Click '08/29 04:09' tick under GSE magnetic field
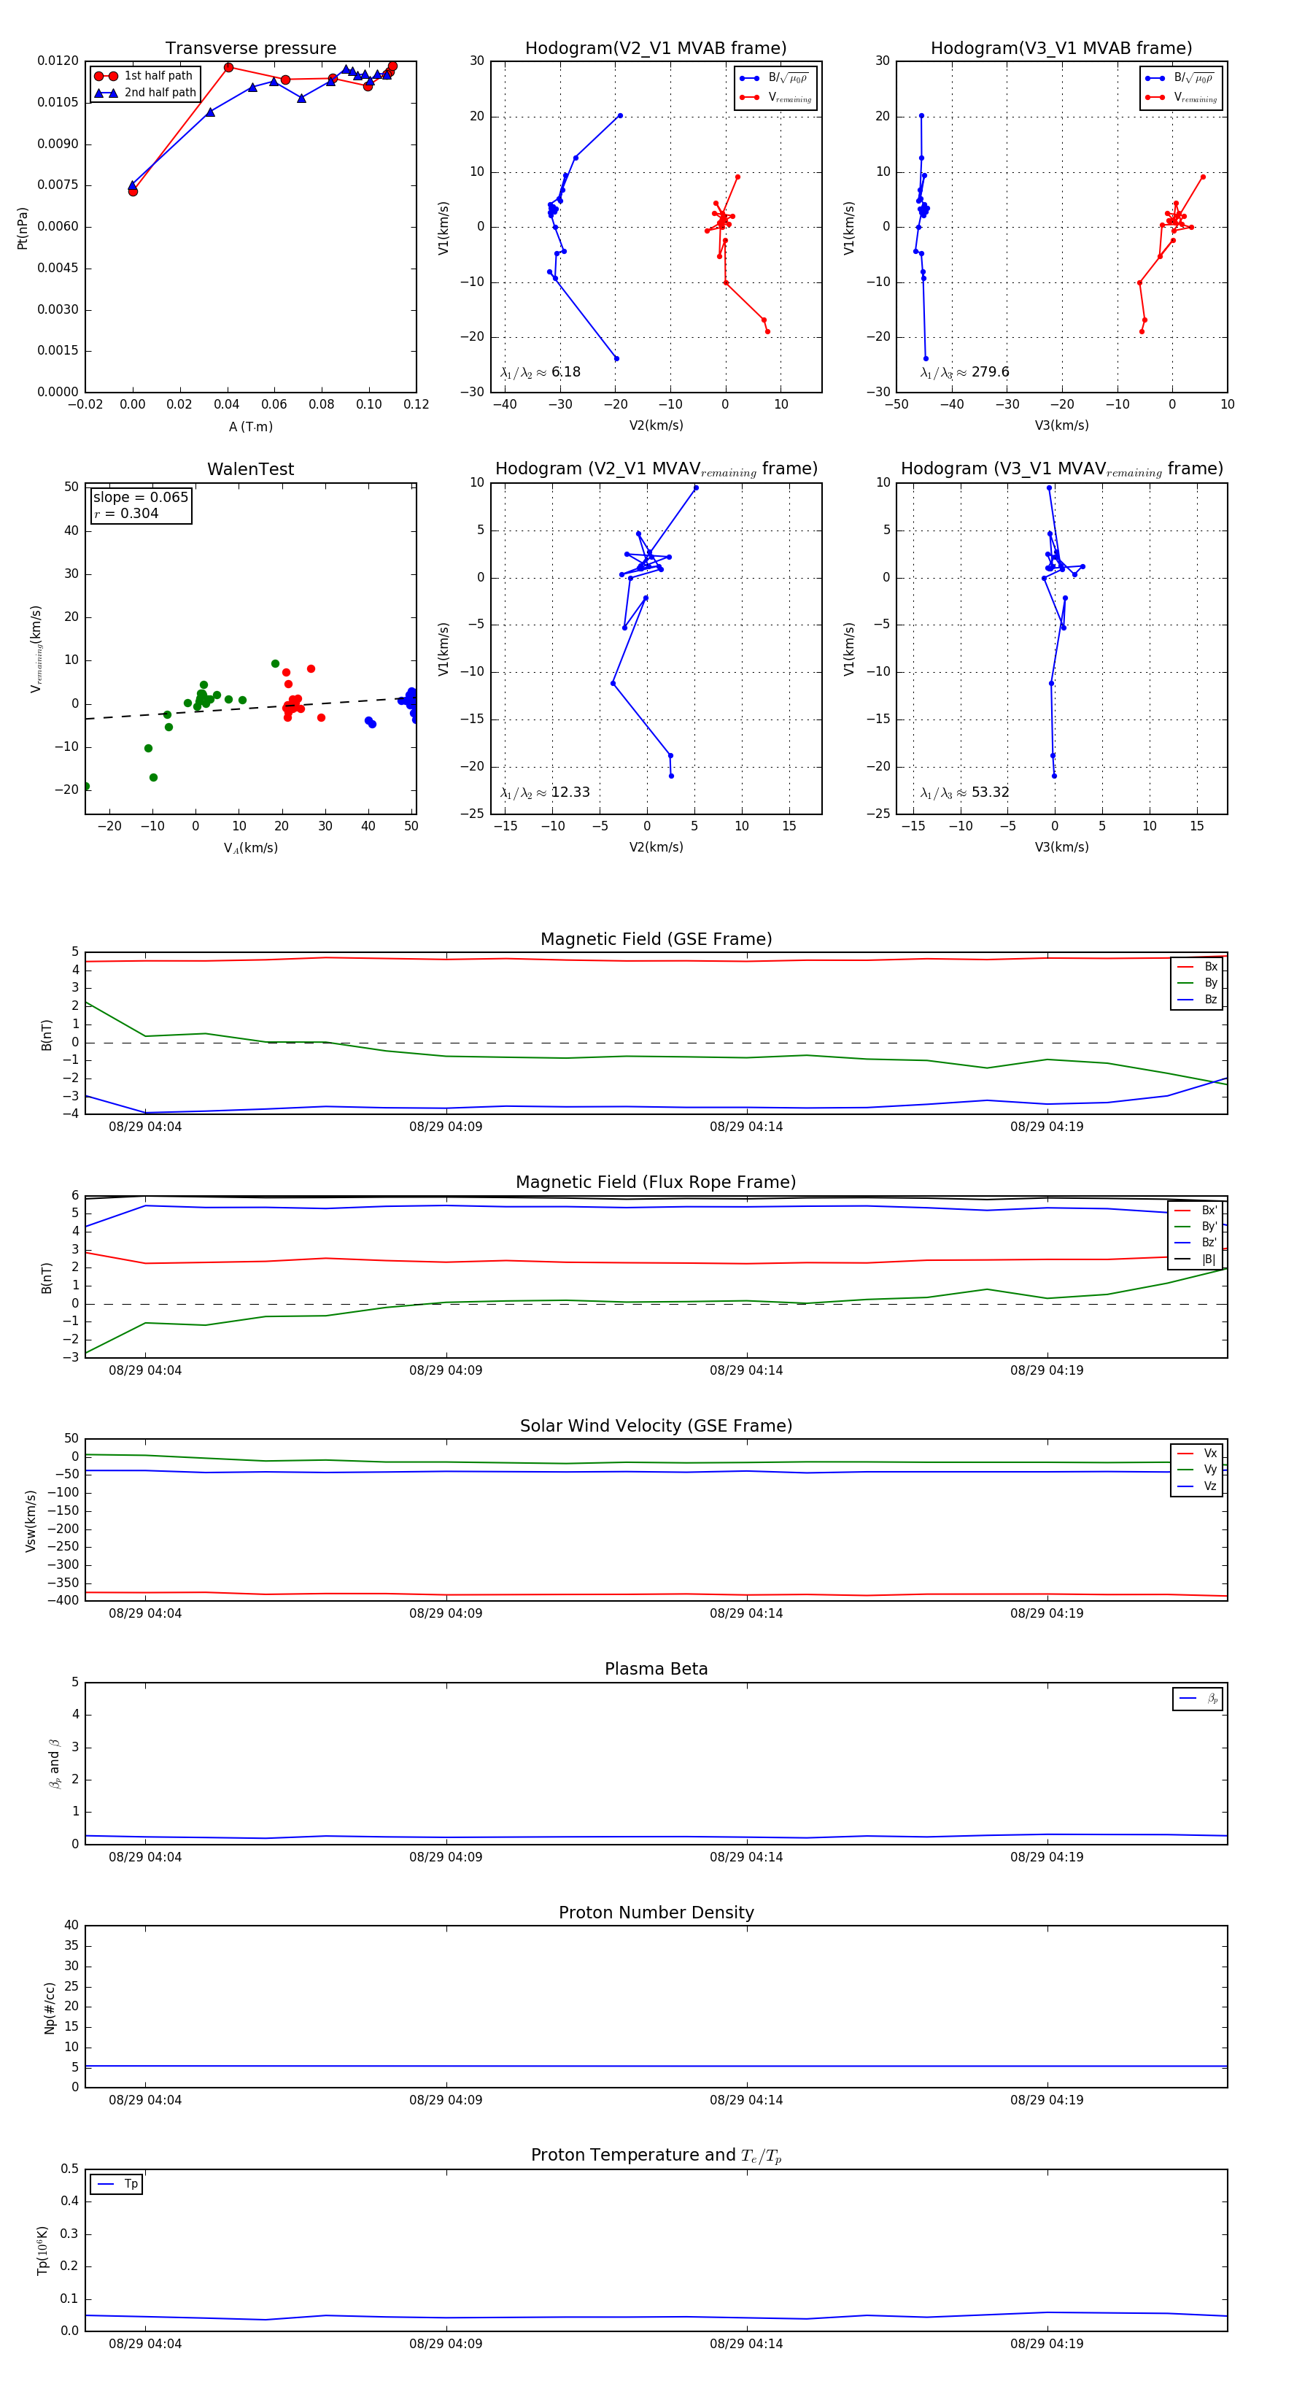Image resolution: width=1313 pixels, height=2408 pixels. coord(446,1127)
